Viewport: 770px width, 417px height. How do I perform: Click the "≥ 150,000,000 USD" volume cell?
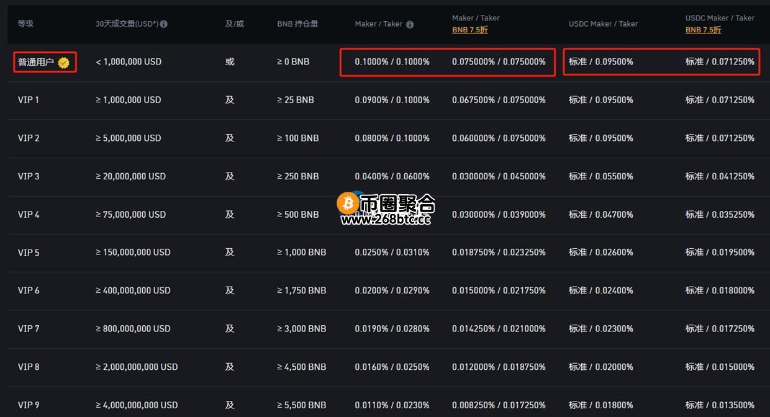coord(133,253)
